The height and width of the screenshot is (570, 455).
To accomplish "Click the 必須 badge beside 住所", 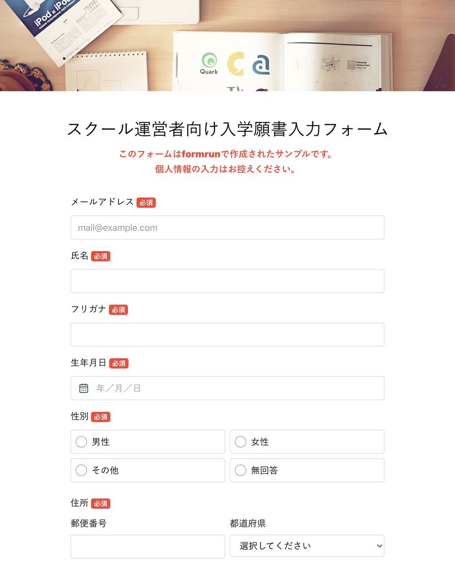I will (x=101, y=503).
